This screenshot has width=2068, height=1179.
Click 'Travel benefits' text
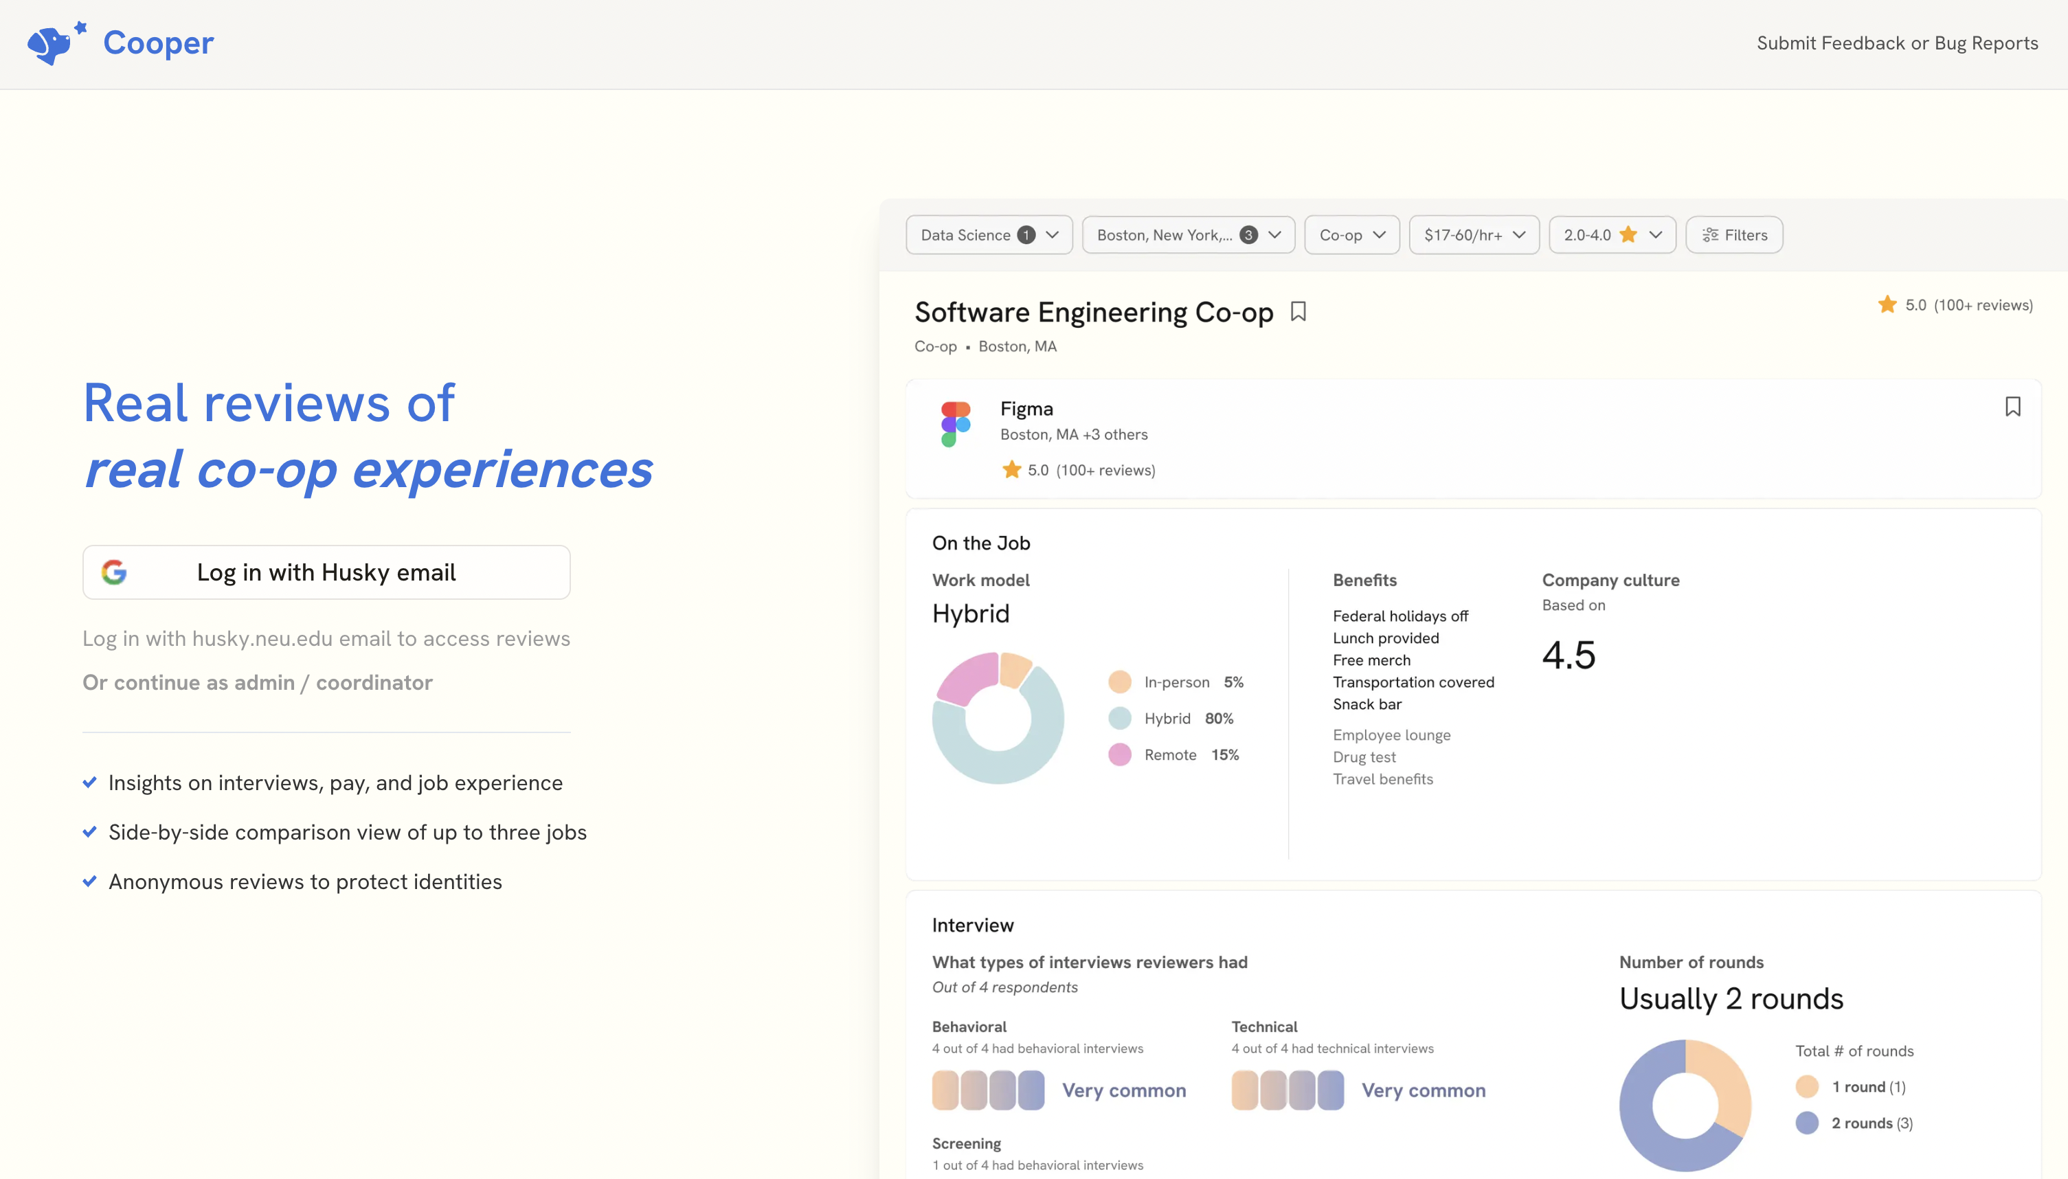1383,779
